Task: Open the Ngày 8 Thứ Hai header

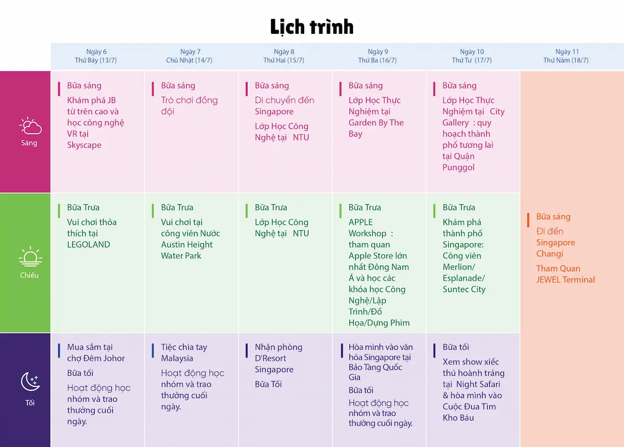Action: click(284, 56)
